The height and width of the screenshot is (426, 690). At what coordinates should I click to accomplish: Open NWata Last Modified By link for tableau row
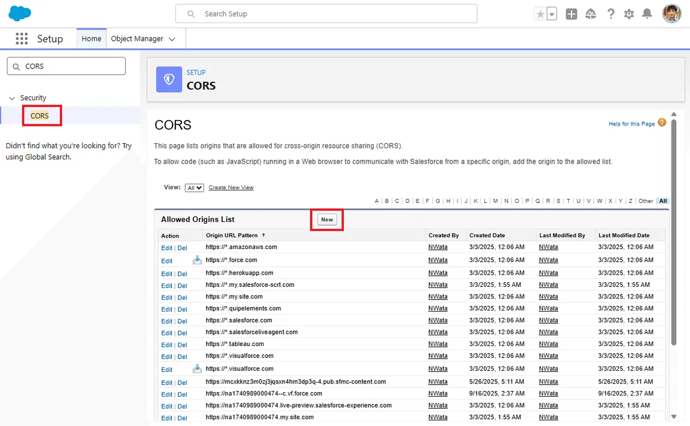coord(549,344)
